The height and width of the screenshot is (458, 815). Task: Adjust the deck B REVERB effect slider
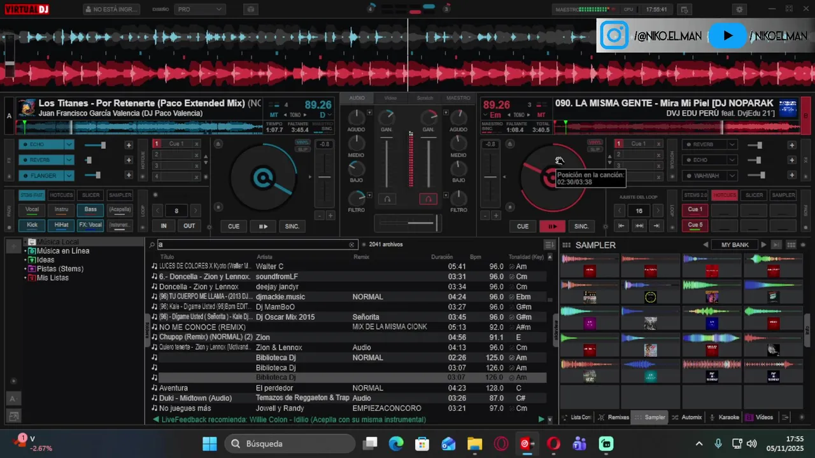tap(756, 145)
